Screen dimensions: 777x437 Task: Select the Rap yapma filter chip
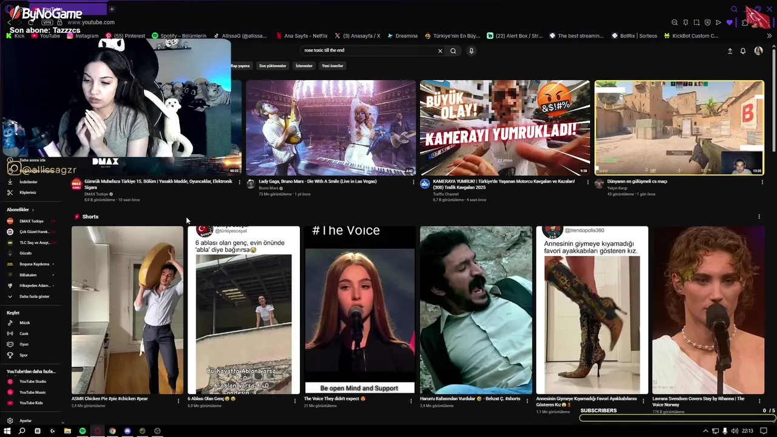pyautogui.click(x=240, y=66)
